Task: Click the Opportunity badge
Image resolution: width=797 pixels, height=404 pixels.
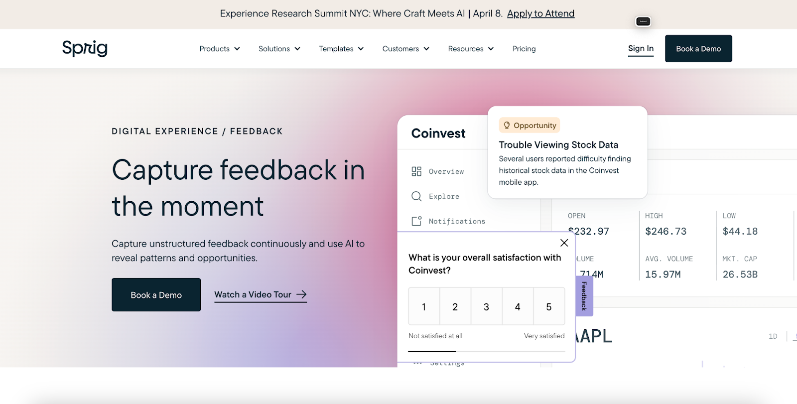Action: point(530,125)
